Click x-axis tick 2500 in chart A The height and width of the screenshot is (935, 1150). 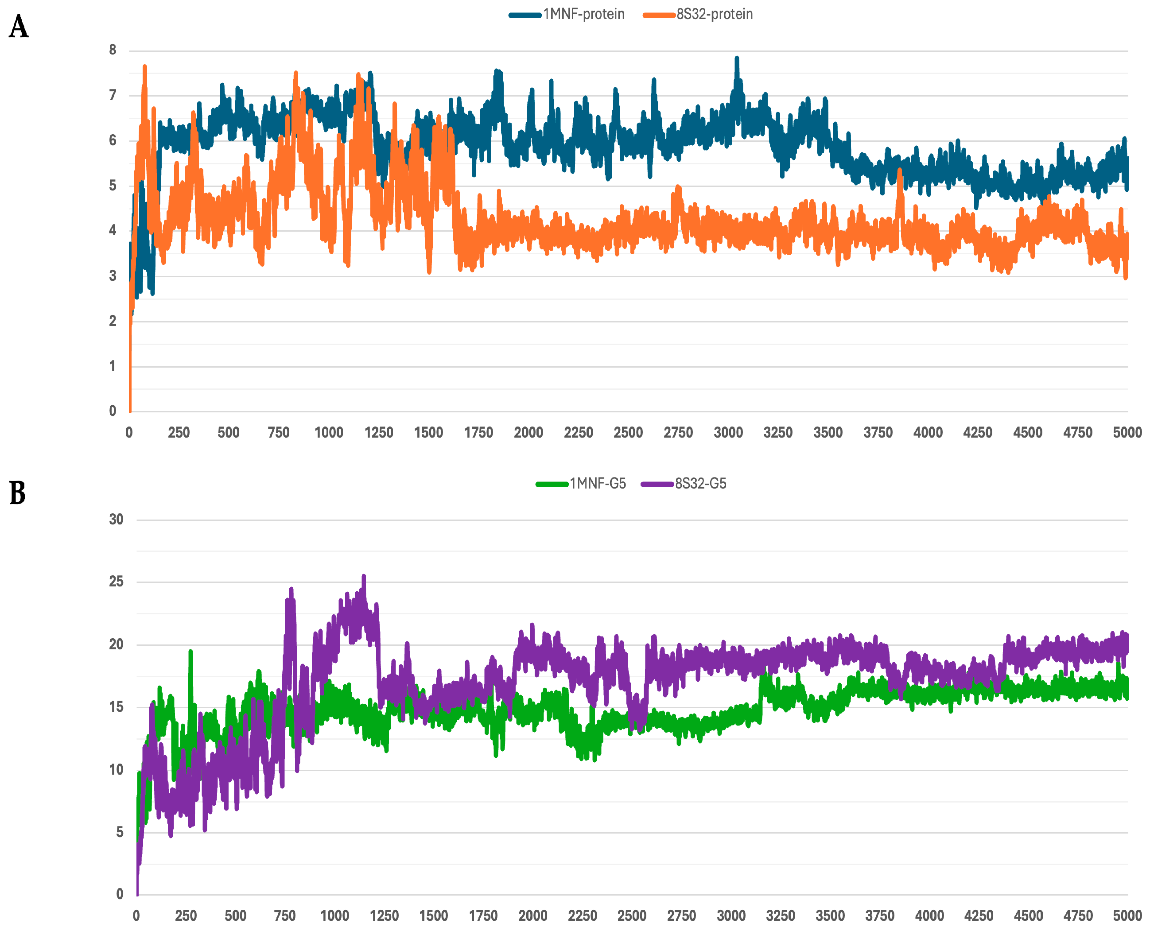628,432
